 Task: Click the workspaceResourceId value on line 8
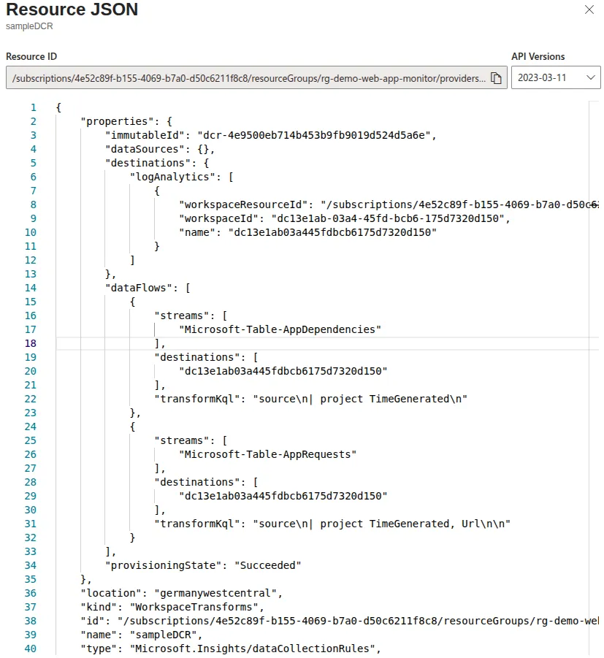[459, 204]
